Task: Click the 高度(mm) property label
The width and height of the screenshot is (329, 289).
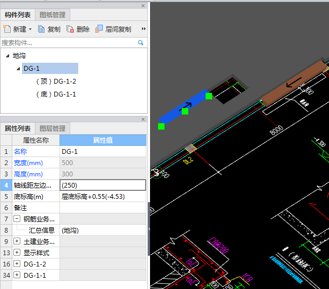Action: tap(28, 174)
